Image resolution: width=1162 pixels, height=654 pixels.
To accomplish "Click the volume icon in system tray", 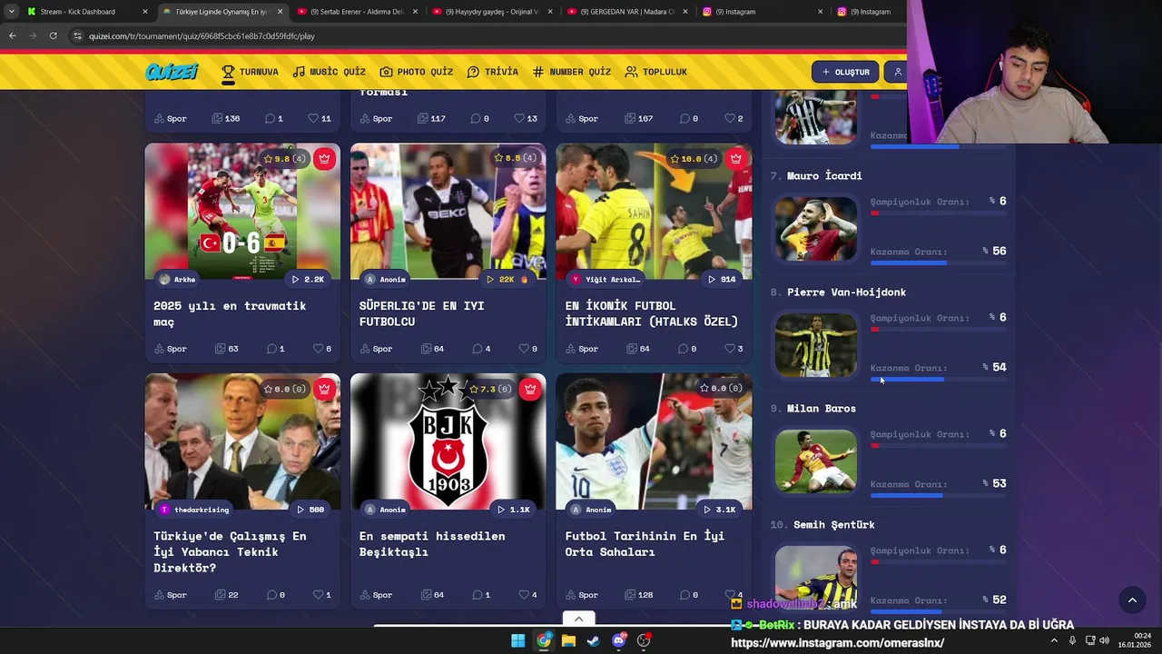I will click(1104, 640).
